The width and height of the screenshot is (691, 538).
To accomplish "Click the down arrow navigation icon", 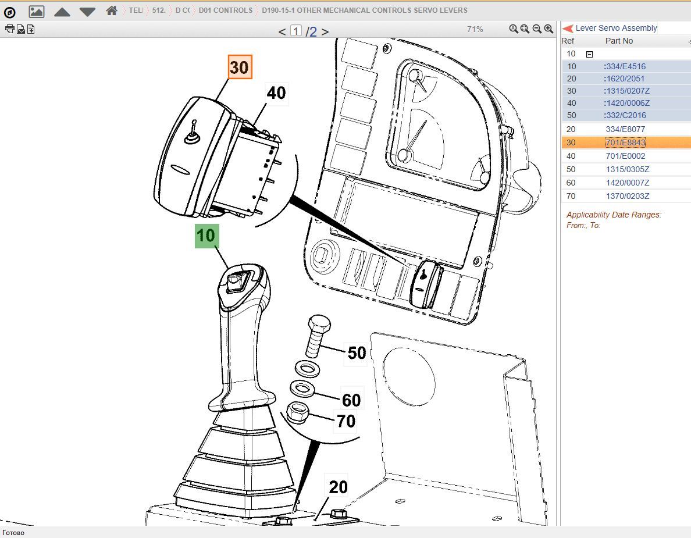I will tap(87, 12).
